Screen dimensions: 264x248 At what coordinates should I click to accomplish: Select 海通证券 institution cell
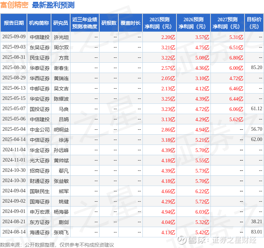40,232
